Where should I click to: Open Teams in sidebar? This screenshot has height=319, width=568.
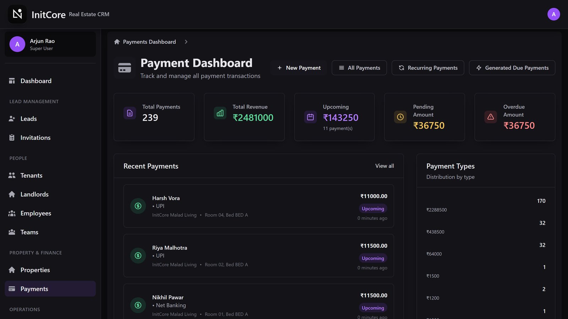tap(50, 232)
